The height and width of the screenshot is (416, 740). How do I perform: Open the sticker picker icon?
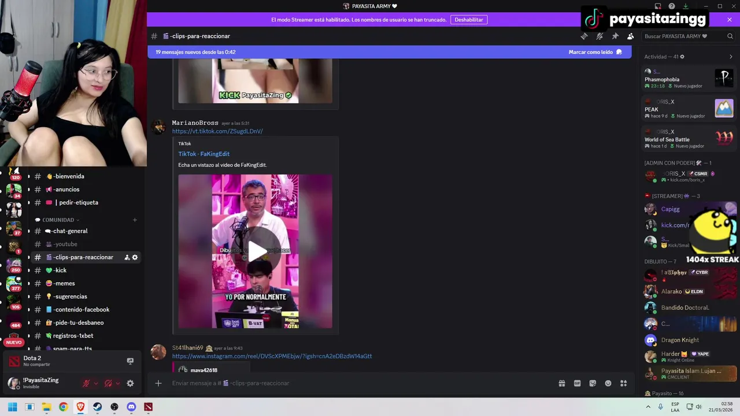[x=593, y=383]
